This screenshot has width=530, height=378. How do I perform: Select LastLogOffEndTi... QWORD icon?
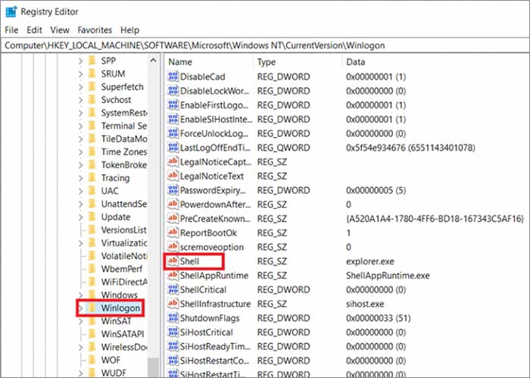tap(173, 148)
